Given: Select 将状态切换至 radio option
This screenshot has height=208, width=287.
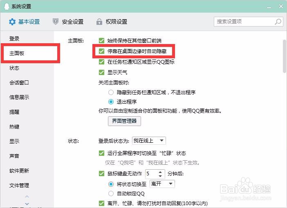Looking at the screenshot, I should point(111,184).
